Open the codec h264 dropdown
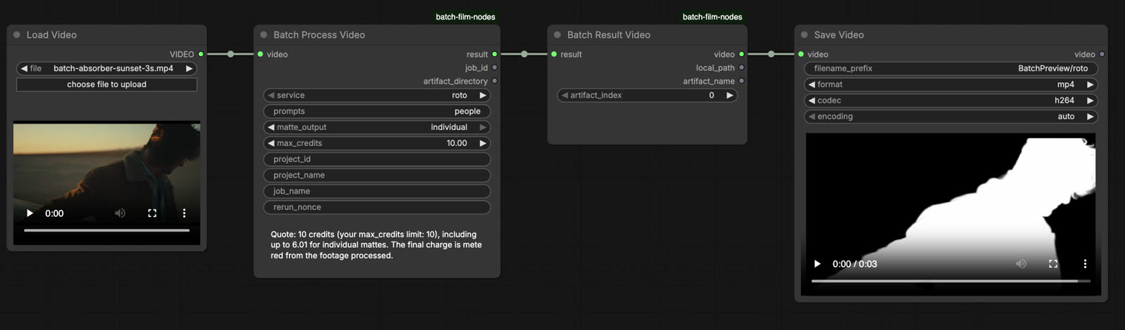The height and width of the screenshot is (330, 1125). 951,100
